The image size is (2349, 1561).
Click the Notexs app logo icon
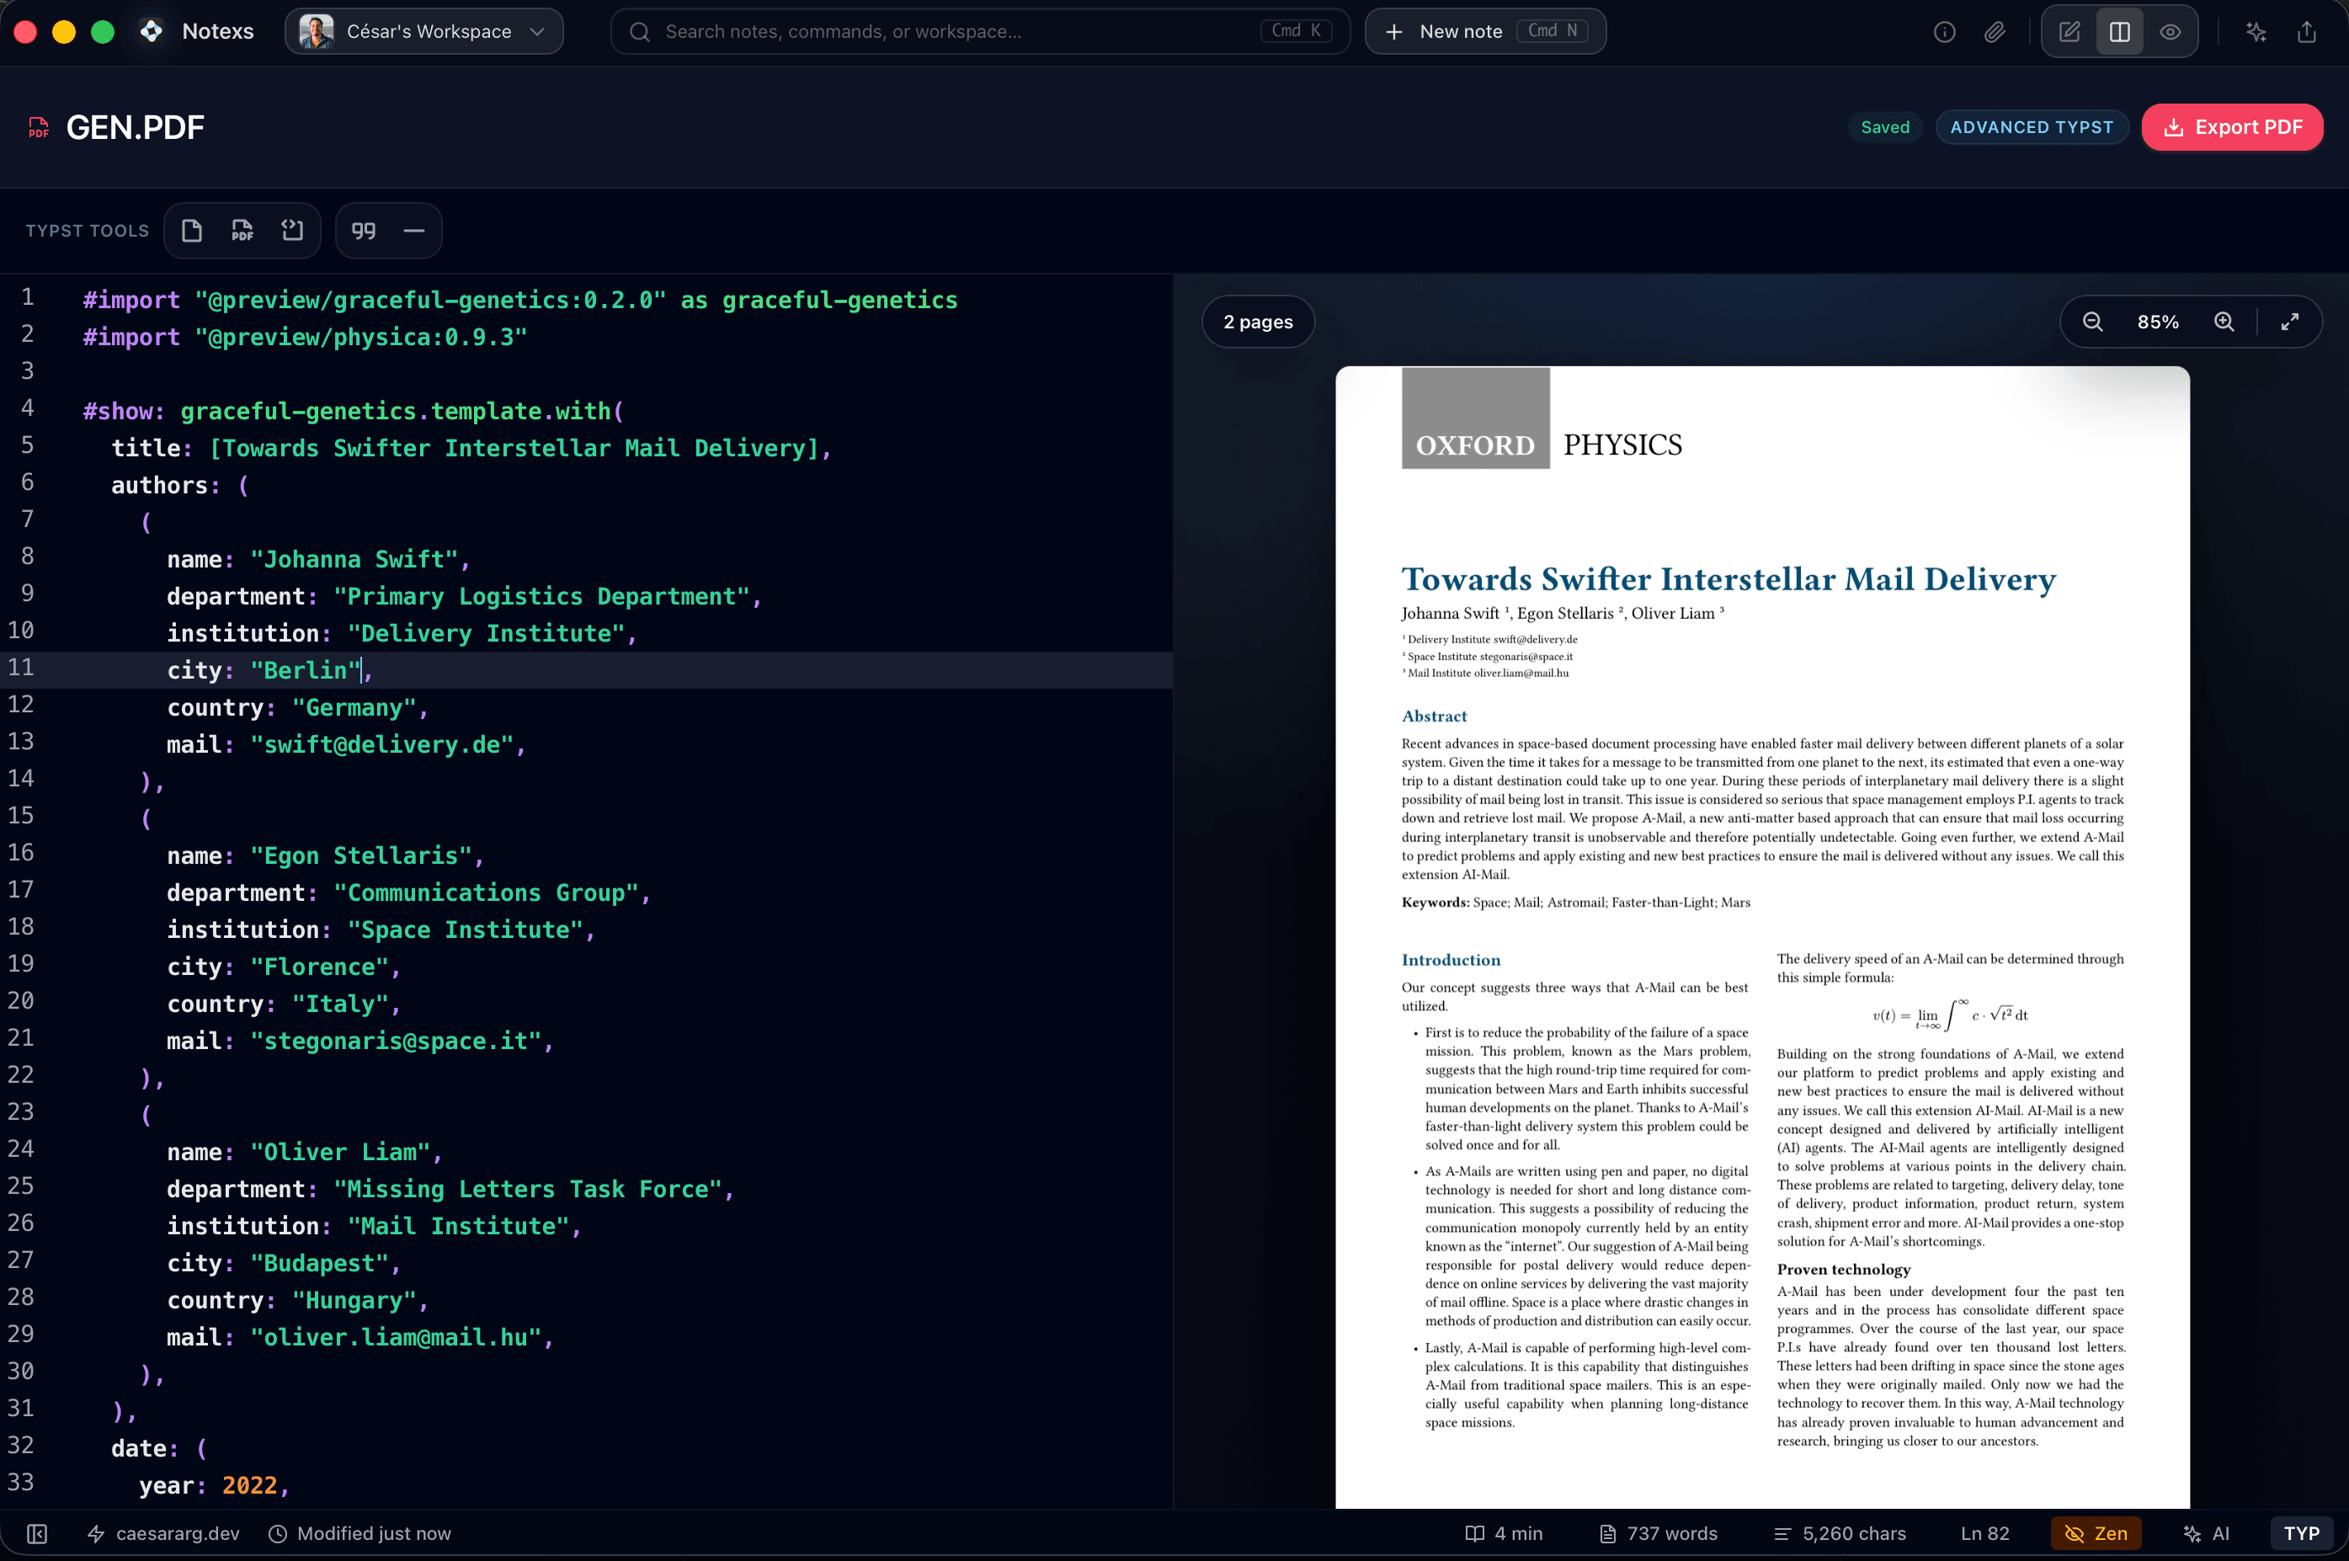[152, 31]
